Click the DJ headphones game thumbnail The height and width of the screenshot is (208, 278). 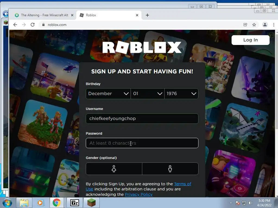click(231, 173)
